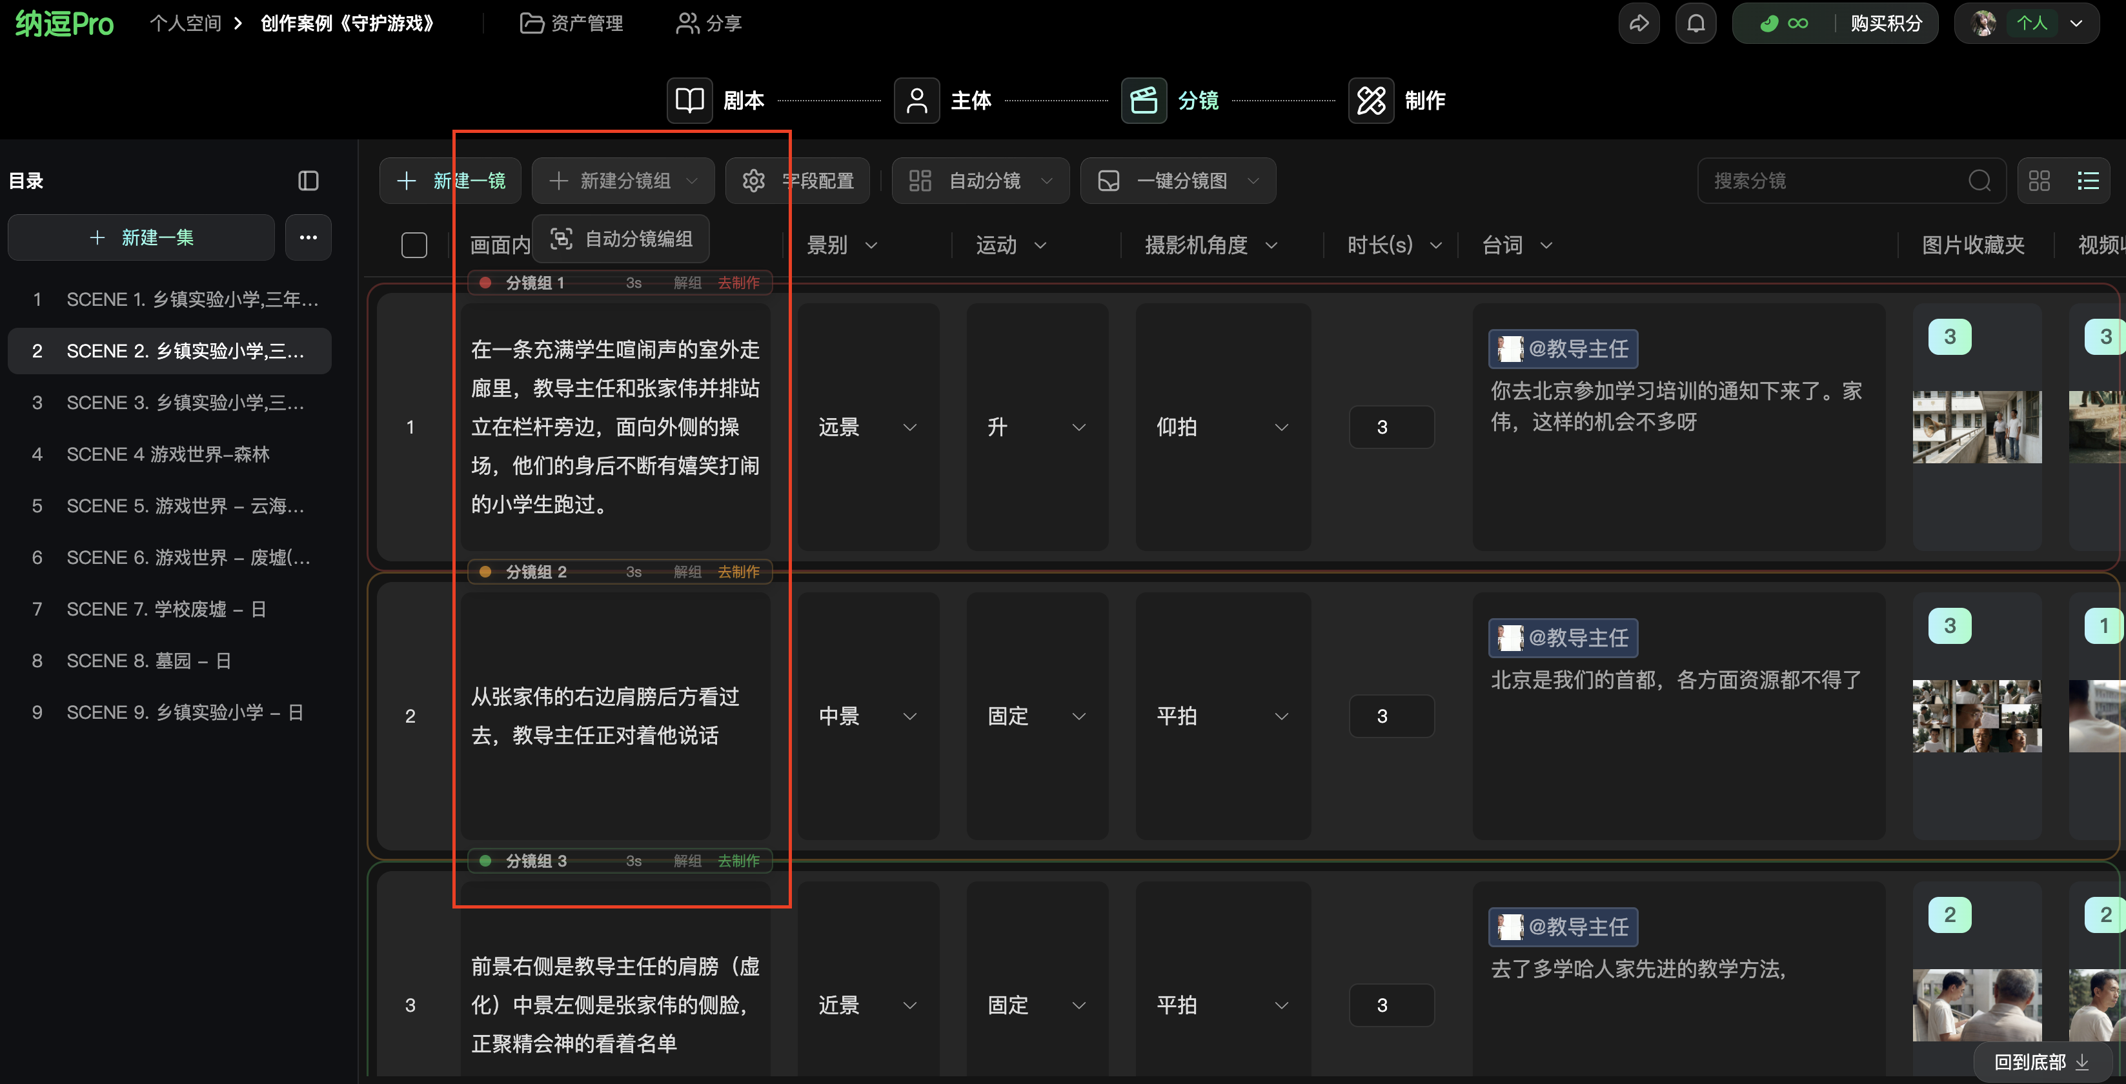Image resolution: width=2126 pixels, height=1084 pixels.
Task: Open row 2 image collage thumbnail
Action: click(1977, 716)
